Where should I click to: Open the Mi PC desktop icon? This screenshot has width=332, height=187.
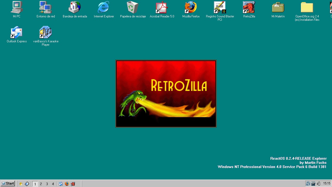[17, 10]
